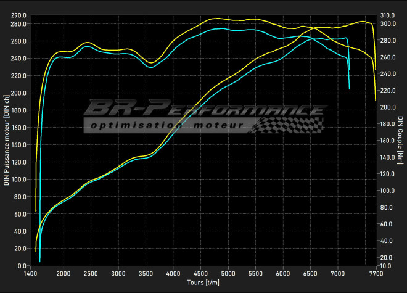Click the BR-Performance watermark logo
The height and width of the screenshot is (293, 407).
pos(203,109)
